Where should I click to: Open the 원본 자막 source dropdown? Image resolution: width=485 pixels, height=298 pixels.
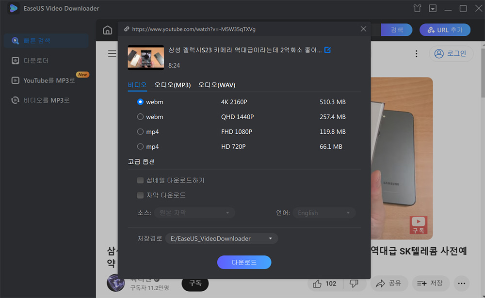194,212
